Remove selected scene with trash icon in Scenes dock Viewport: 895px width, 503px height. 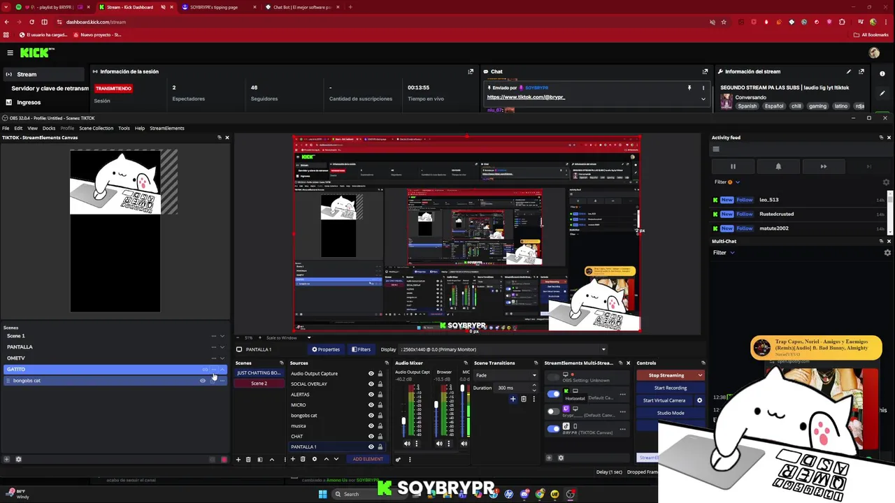tap(248, 459)
